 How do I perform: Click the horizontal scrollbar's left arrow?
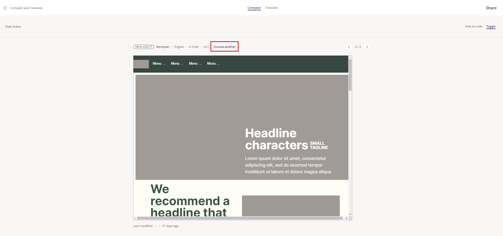[135, 218]
